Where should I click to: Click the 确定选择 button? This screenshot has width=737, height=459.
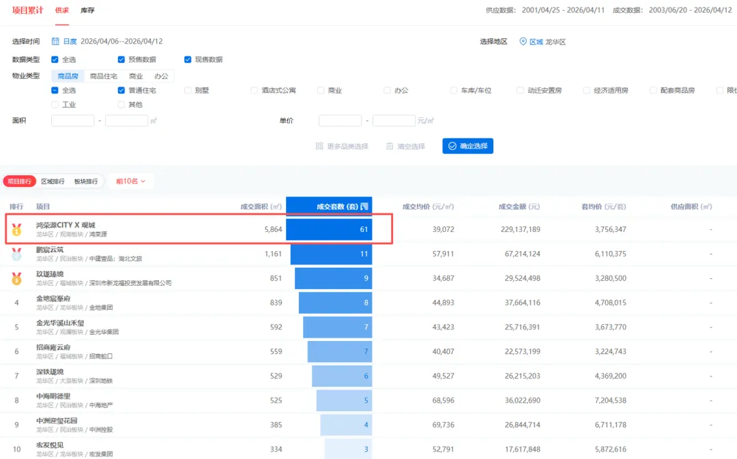pos(467,146)
